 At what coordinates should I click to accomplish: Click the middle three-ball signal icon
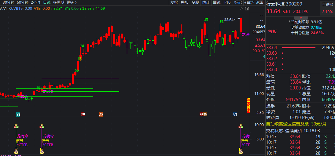tap(42, 126)
